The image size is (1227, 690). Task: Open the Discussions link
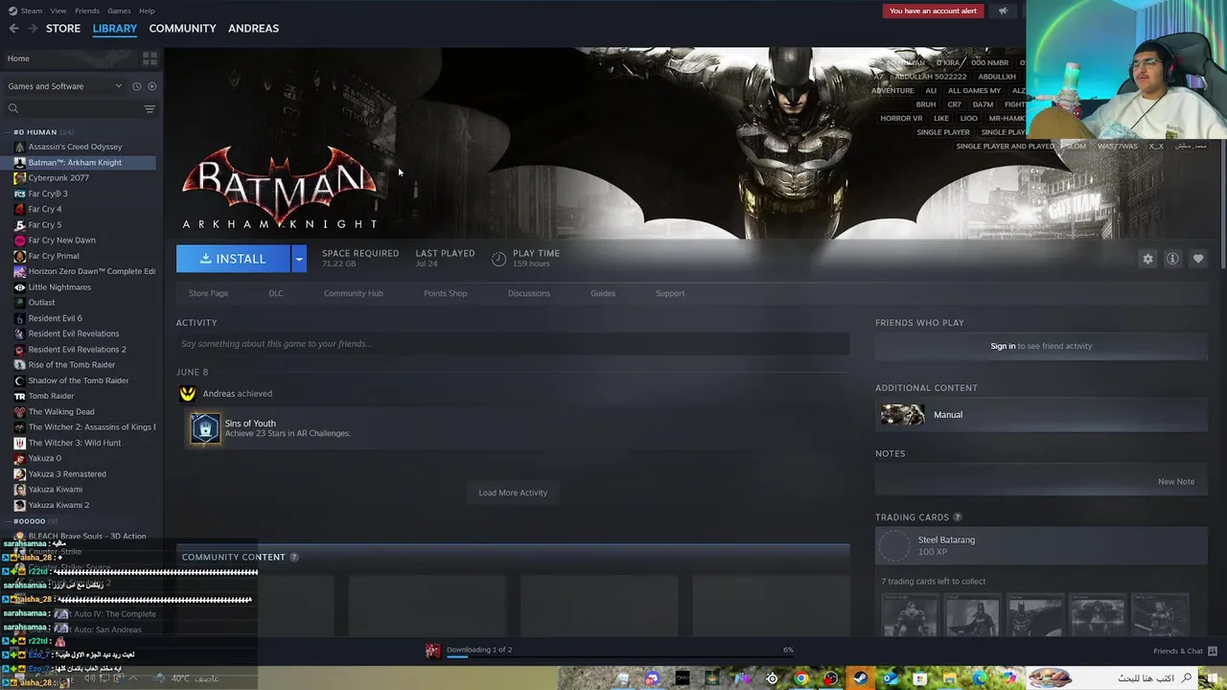pyautogui.click(x=529, y=293)
